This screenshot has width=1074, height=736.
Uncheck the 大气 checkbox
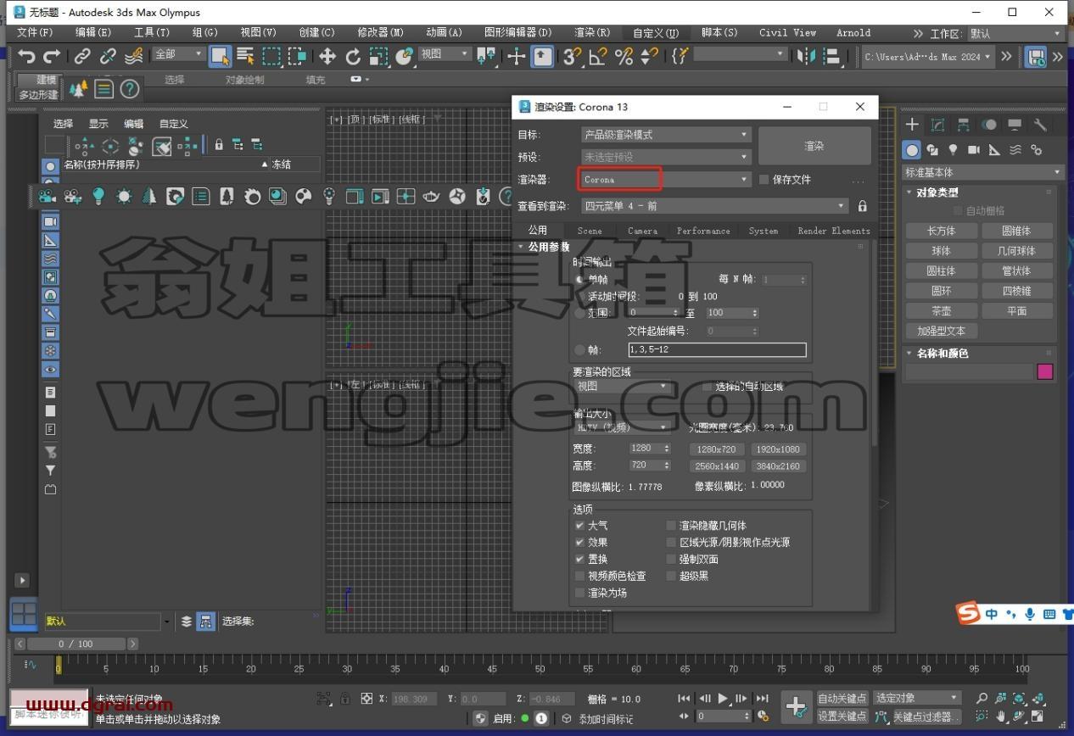tap(580, 526)
